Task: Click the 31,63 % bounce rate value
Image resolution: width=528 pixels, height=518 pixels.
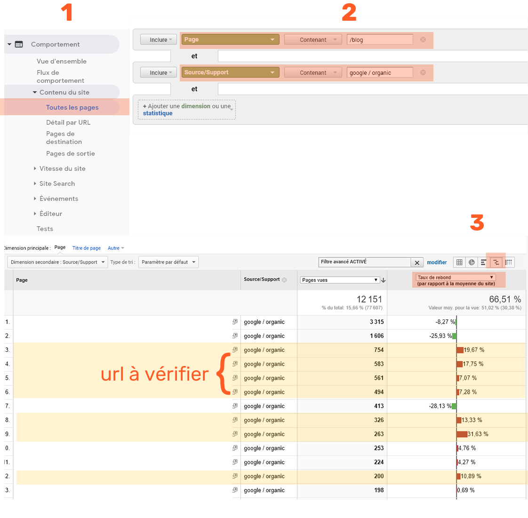Action: (478, 434)
